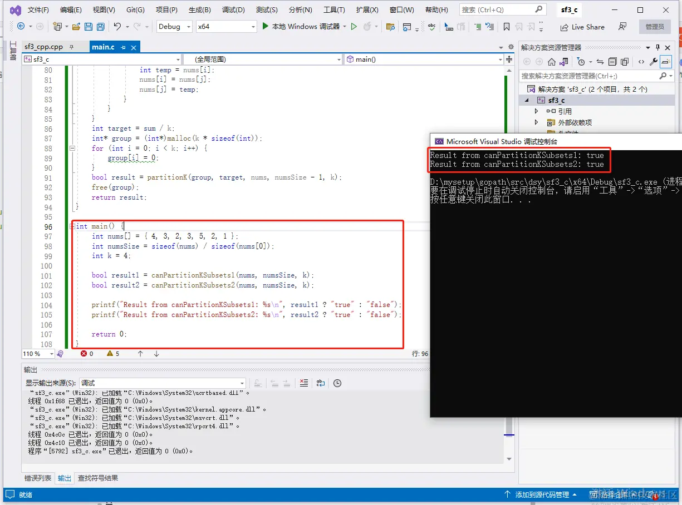Click the pending changes filter clock icon
This screenshot has height=505, width=682.
(581, 62)
